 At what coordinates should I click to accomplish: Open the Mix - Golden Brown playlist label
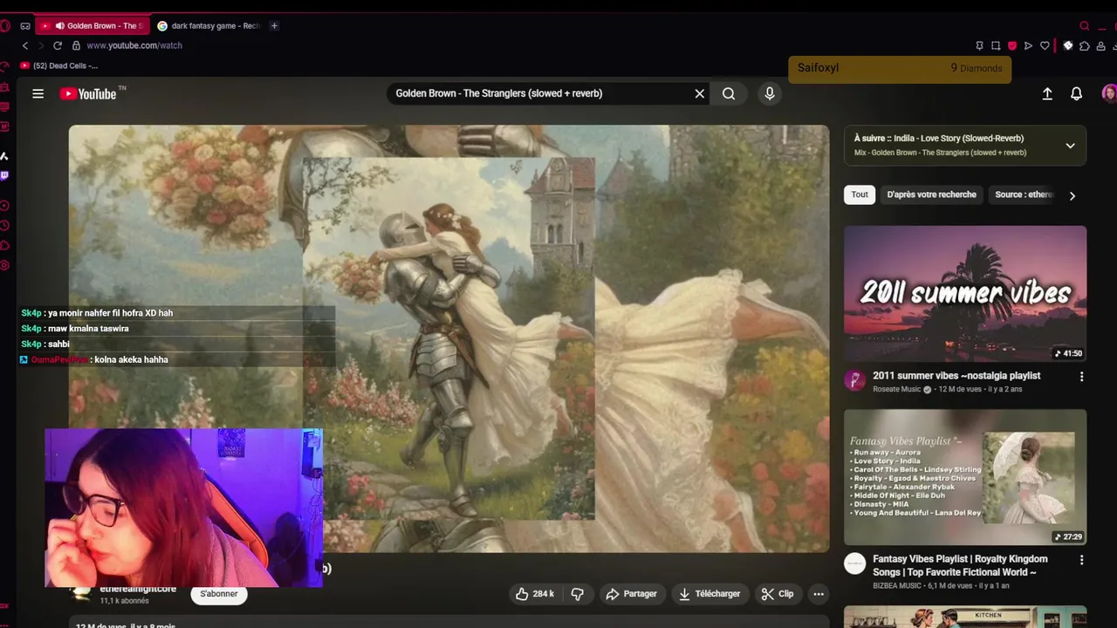[x=940, y=153]
